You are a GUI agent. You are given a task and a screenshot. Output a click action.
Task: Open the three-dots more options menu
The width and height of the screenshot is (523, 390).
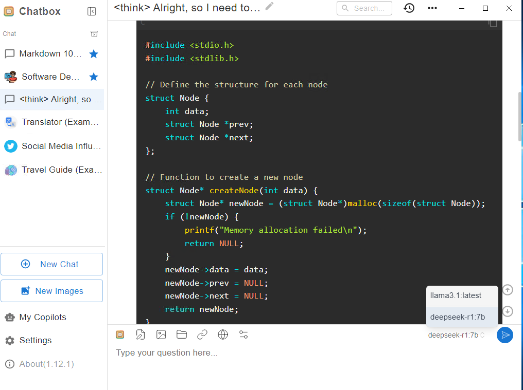click(432, 8)
